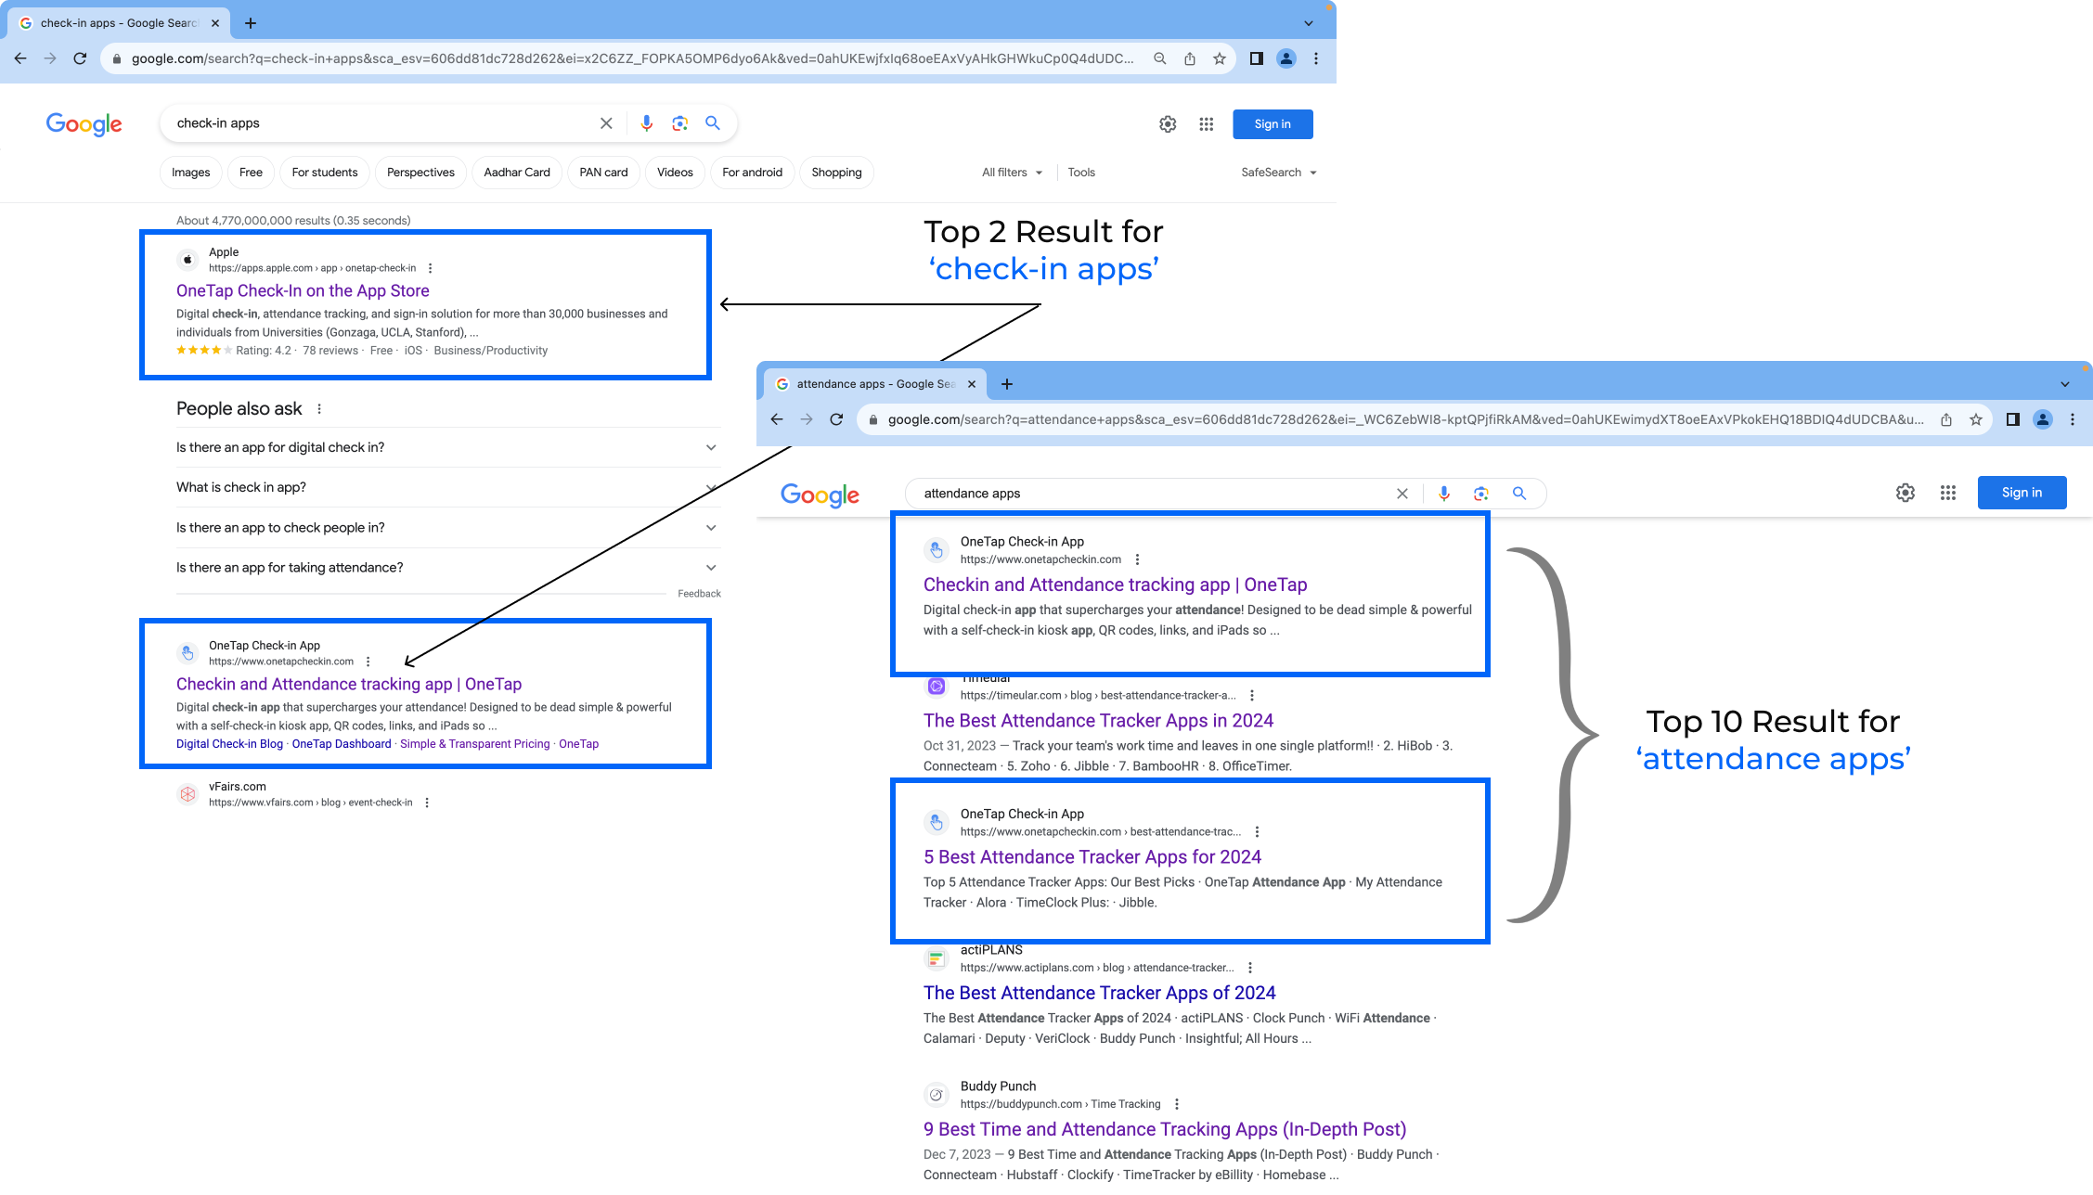
Task: Click the camera lens search icon
Action: click(680, 123)
